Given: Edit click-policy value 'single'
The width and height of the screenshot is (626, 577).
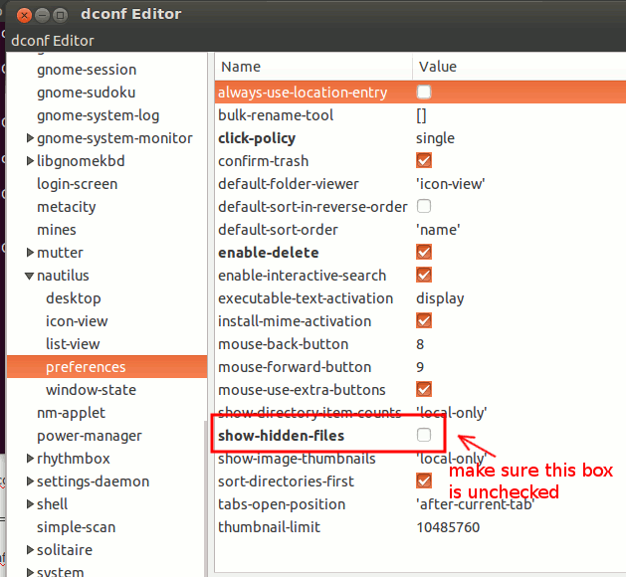Looking at the screenshot, I should (x=435, y=138).
